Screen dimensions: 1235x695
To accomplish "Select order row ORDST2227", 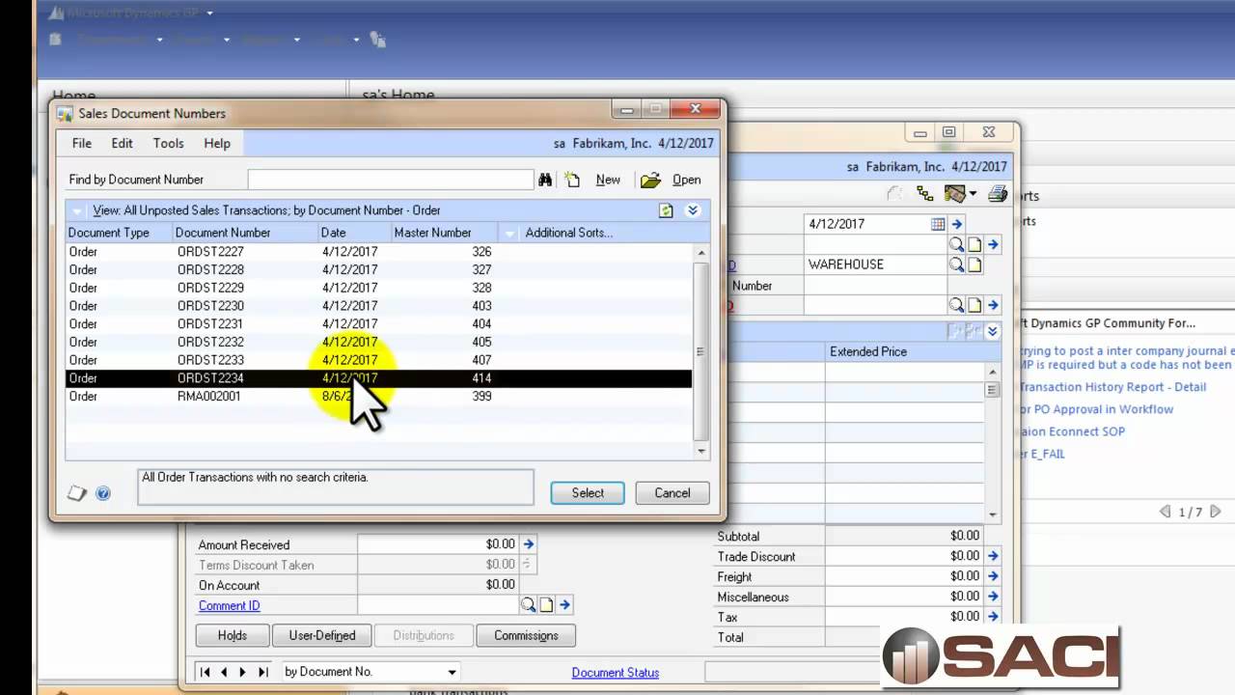I will tap(379, 252).
